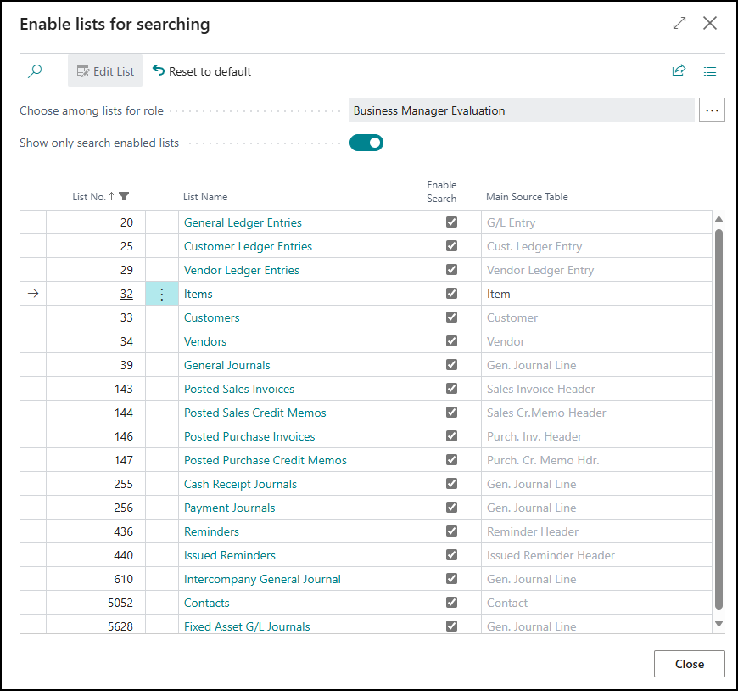Open the row actions menu for Items
Viewport: 738px width, 691px height.
click(x=162, y=294)
